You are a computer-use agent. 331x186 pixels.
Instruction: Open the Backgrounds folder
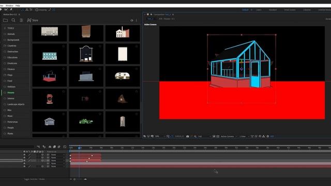pos(13,40)
